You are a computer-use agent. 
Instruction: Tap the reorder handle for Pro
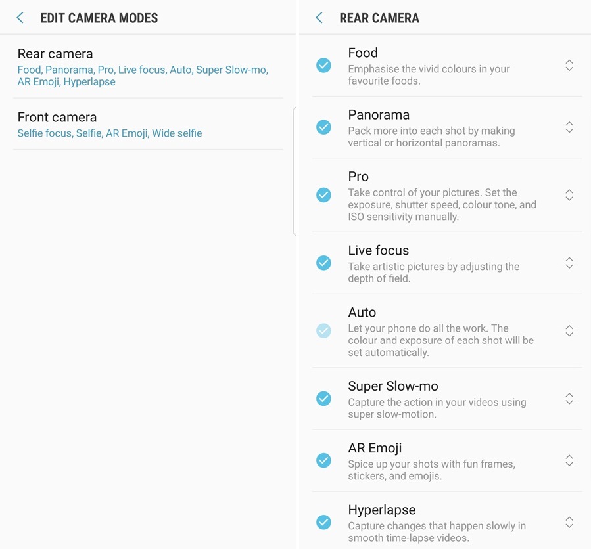click(569, 195)
